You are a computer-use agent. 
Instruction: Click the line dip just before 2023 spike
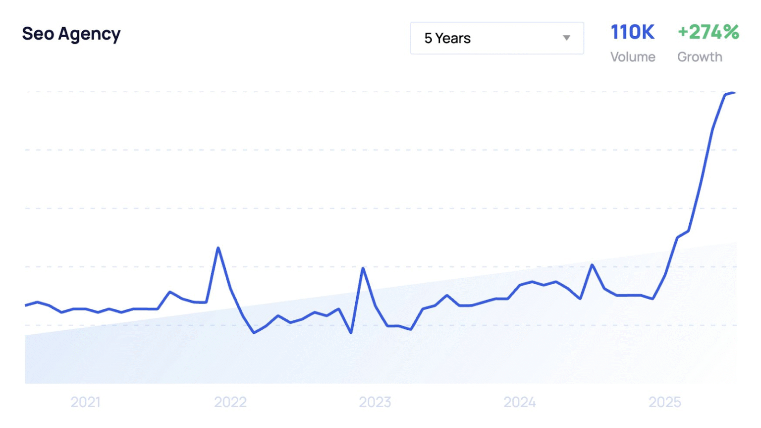point(351,332)
